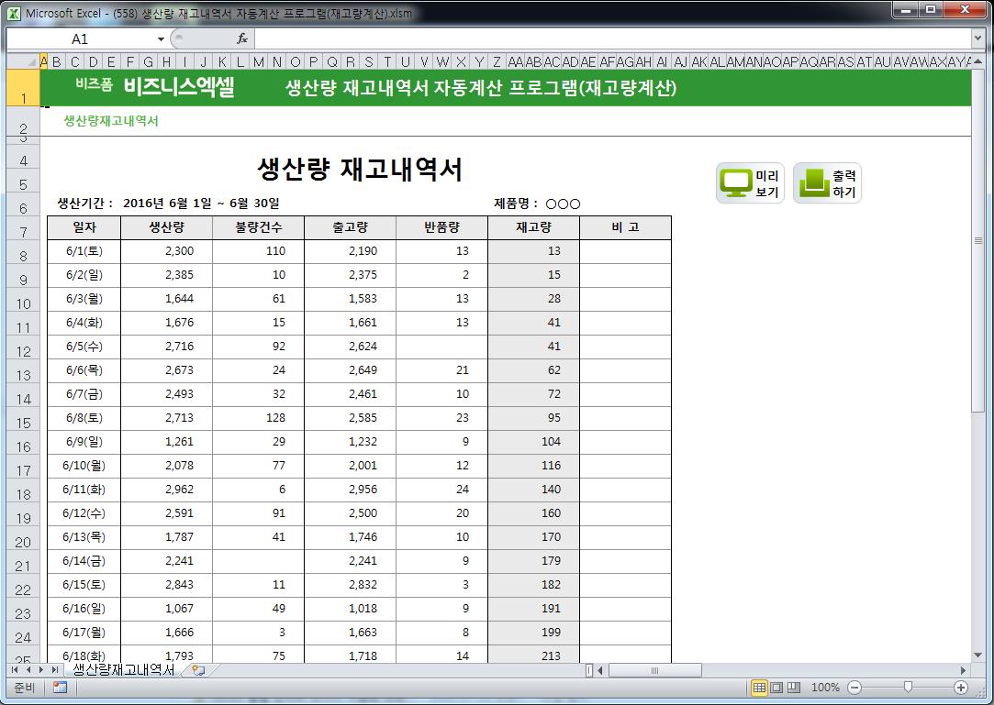Click the 생산량 table header
The height and width of the screenshot is (705, 994).
167,227
